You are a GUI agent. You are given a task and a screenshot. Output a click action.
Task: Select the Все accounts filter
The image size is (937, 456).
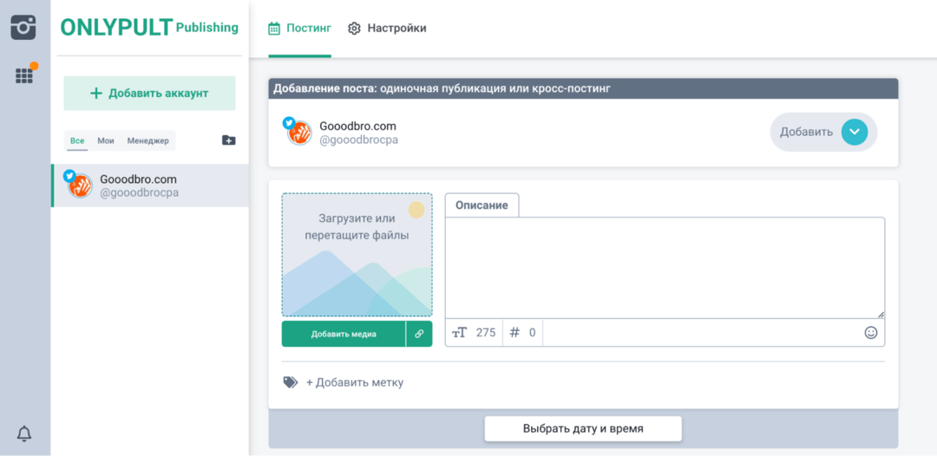[x=77, y=140]
